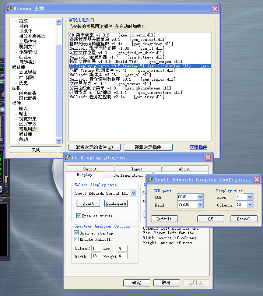This screenshot has width=263, height=296.
Task: Select 自动播放 tree item
Action: pyautogui.click(x=28, y=62)
